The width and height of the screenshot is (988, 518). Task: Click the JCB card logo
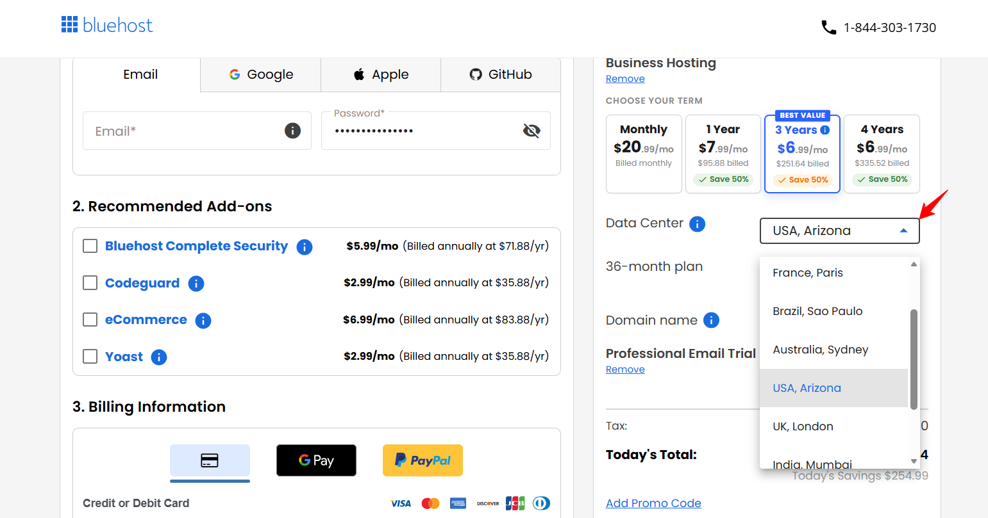515,503
